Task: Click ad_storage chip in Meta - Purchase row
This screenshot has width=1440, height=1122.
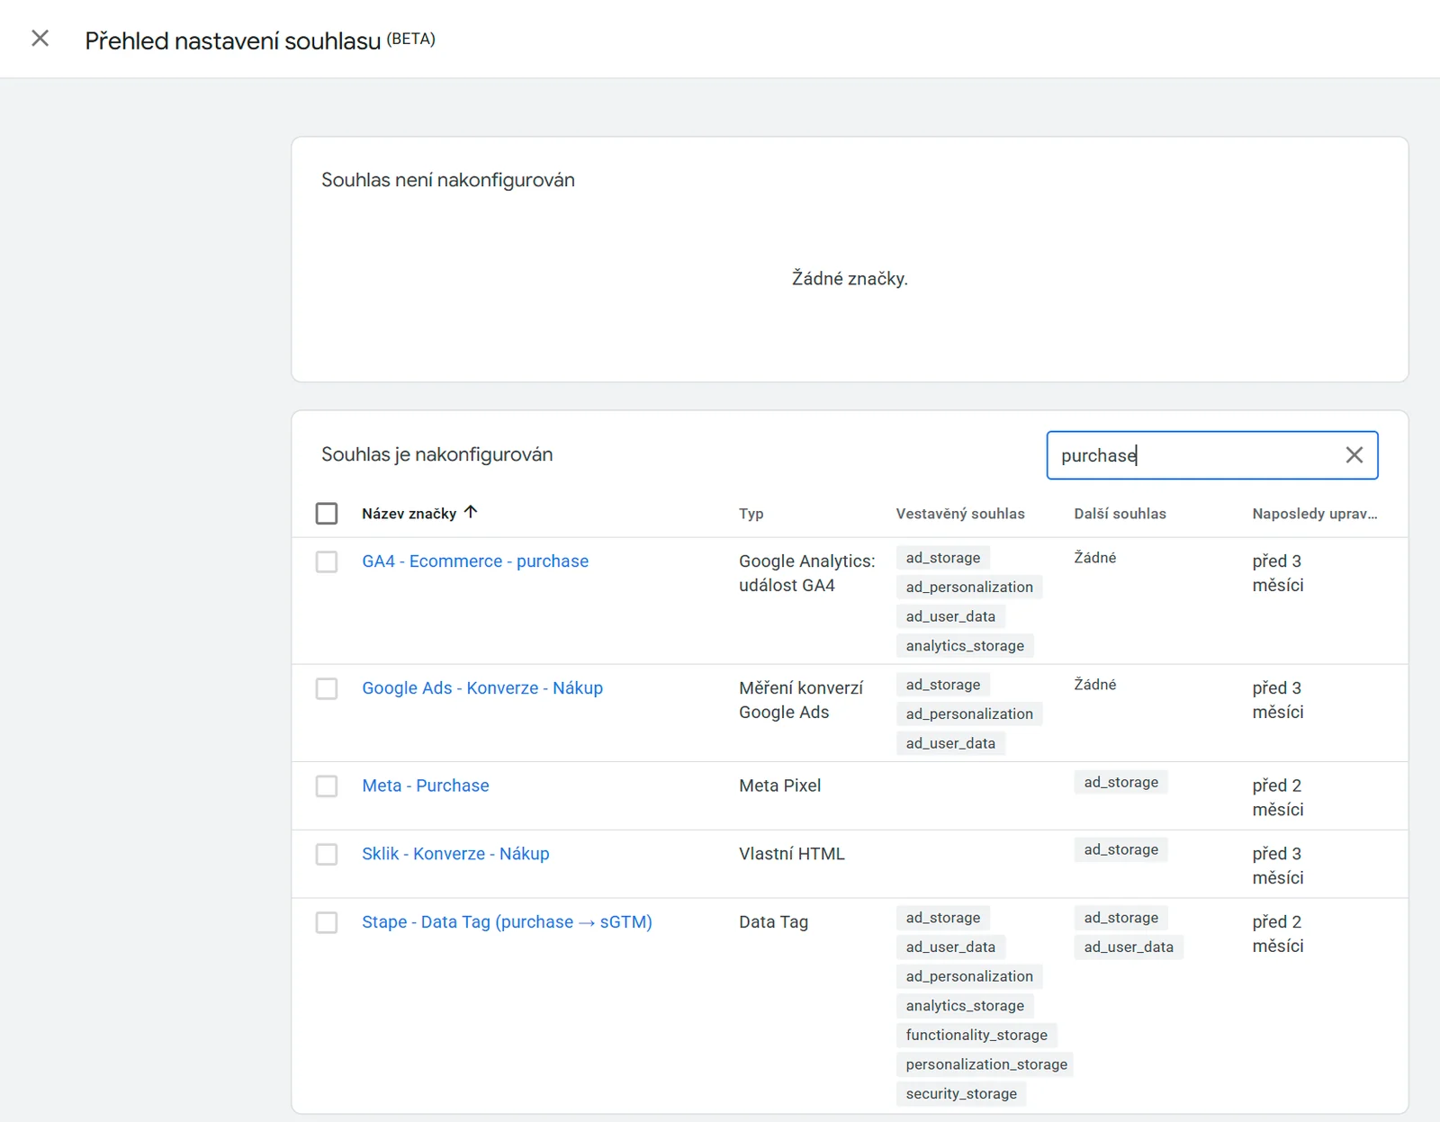Action: pos(1120,783)
